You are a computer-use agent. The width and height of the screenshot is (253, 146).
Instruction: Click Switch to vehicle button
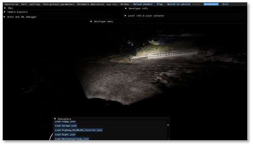pyautogui.click(x=178, y=4)
